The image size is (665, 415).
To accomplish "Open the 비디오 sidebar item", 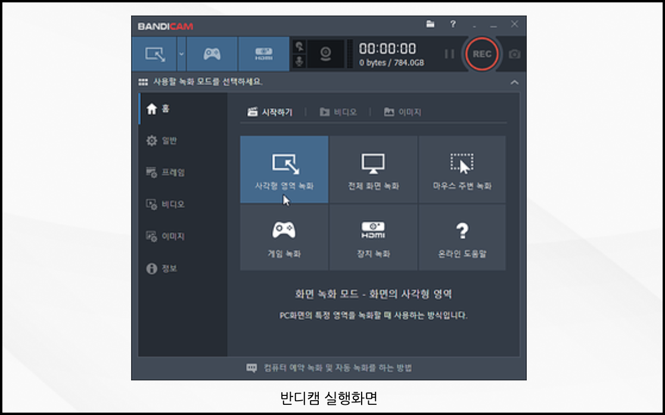I will (x=183, y=204).
